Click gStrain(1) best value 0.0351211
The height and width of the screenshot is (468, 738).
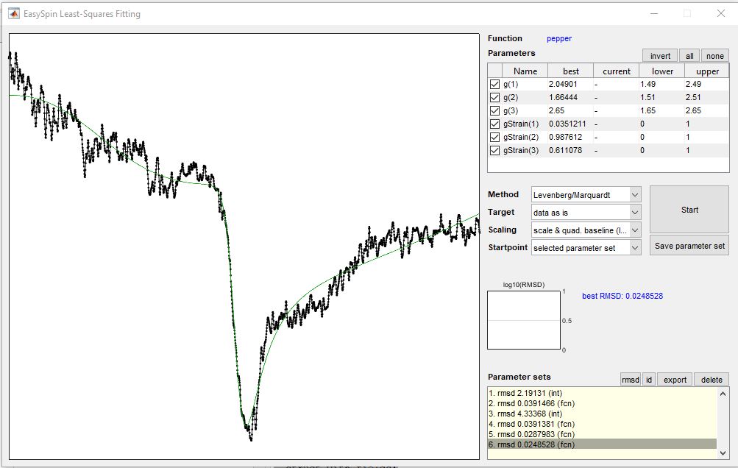(x=571, y=124)
